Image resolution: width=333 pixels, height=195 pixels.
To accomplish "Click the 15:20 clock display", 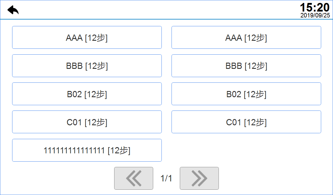I will [315, 7].
